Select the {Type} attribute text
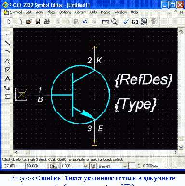 (135, 104)
